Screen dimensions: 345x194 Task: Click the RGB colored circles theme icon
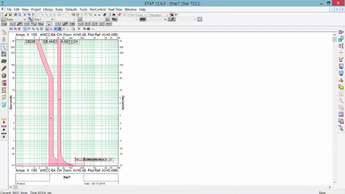tap(172, 15)
